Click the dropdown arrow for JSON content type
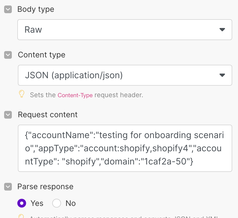 [x=222, y=75]
